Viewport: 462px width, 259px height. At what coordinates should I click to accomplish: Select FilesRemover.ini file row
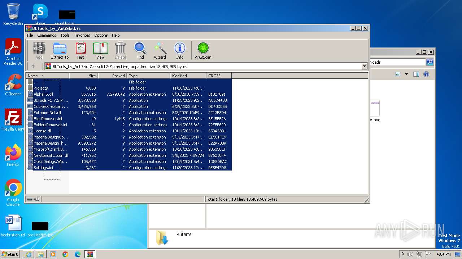click(x=129, y=119)
